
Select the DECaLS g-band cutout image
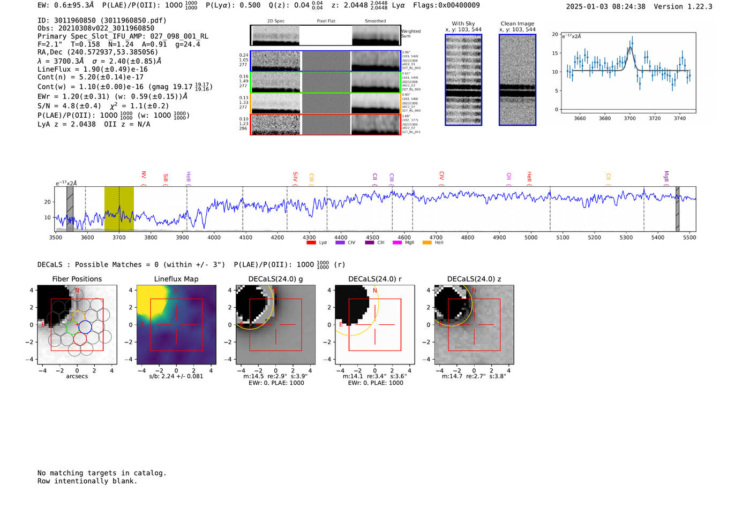coord(275,325)
